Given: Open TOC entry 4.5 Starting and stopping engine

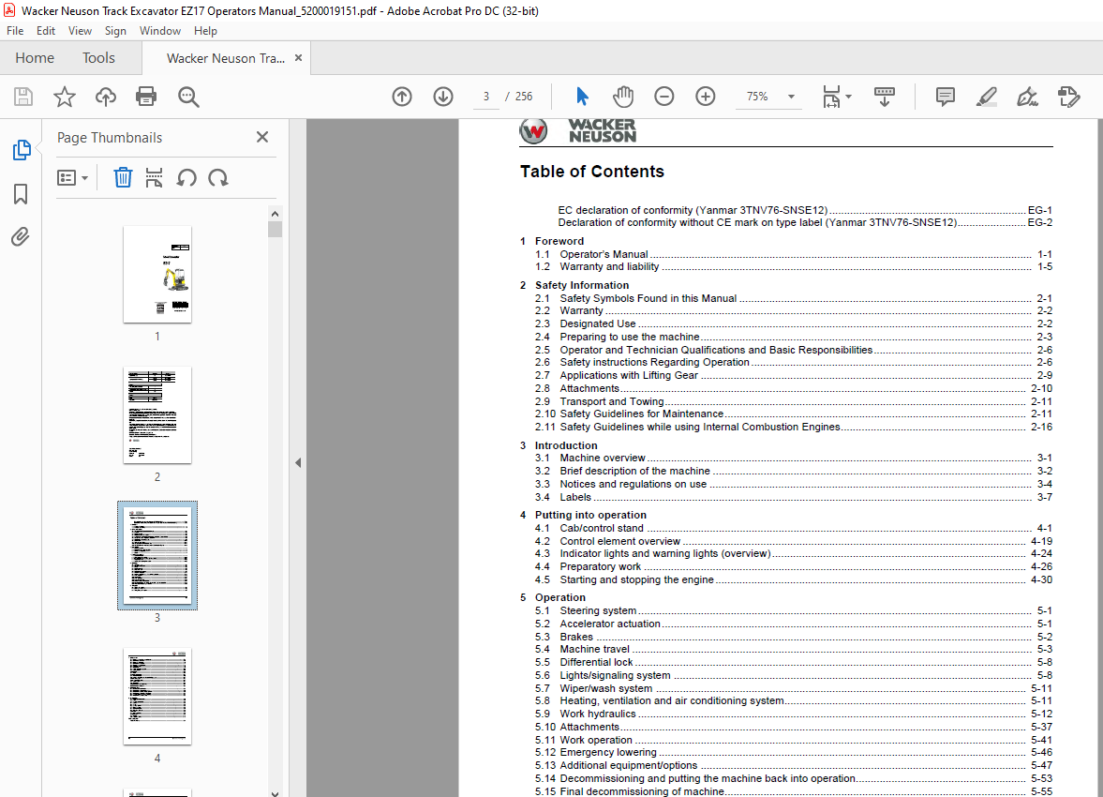Looking at the screenshot, I should [x=793, y=579].
